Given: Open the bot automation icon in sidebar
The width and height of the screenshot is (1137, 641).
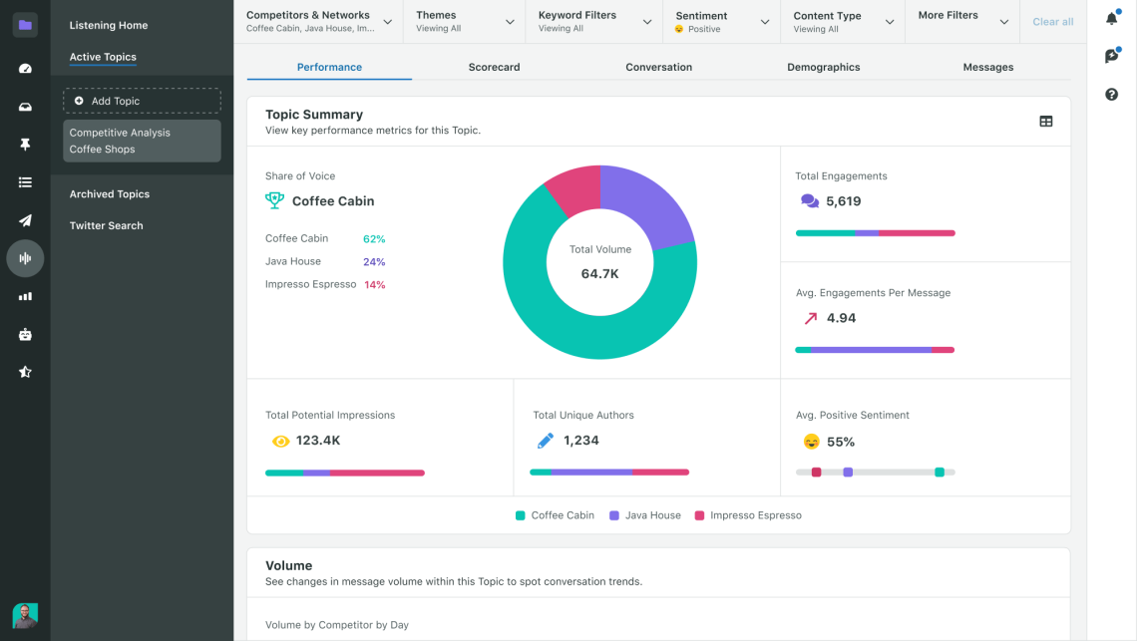Looking at the screenshot, I should pos(25,334).
